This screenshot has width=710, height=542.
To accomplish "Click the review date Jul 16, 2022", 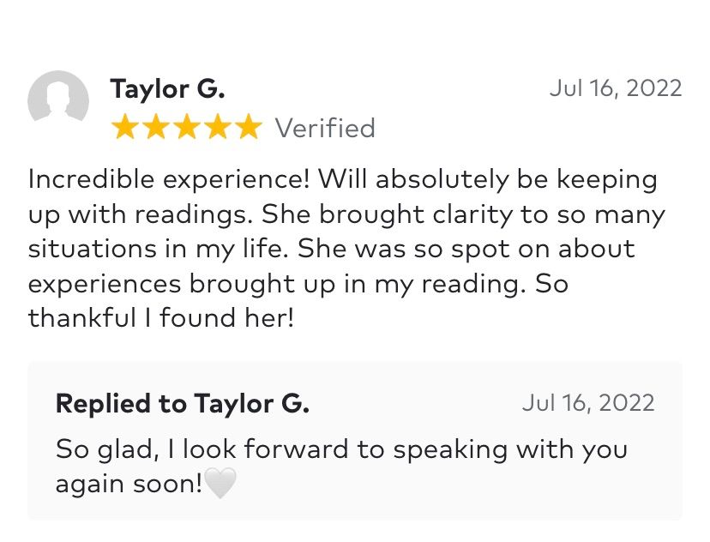I will tap(616, 87).
